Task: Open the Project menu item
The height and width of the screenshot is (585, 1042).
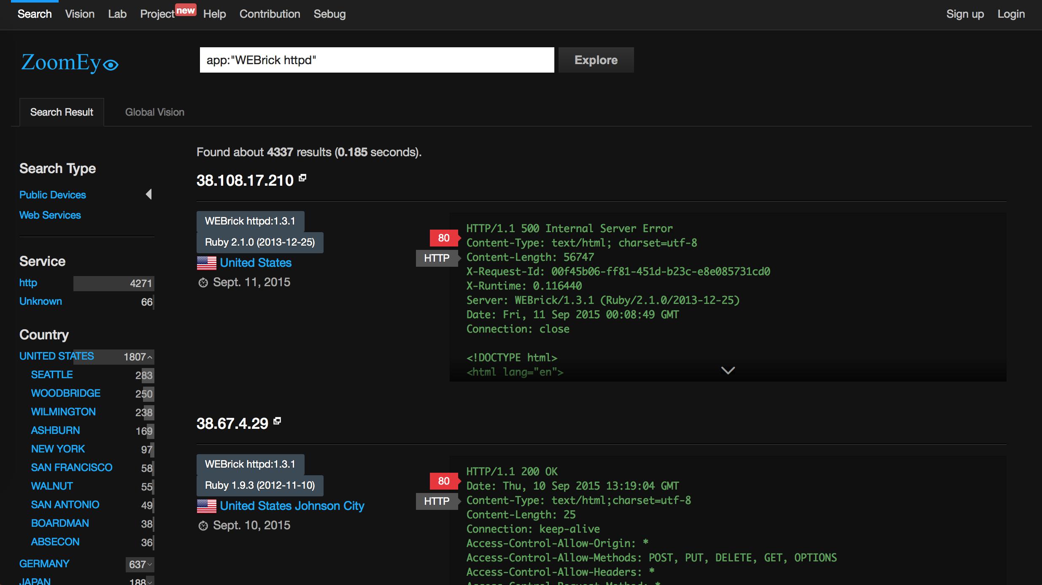Action: (157, 14)
